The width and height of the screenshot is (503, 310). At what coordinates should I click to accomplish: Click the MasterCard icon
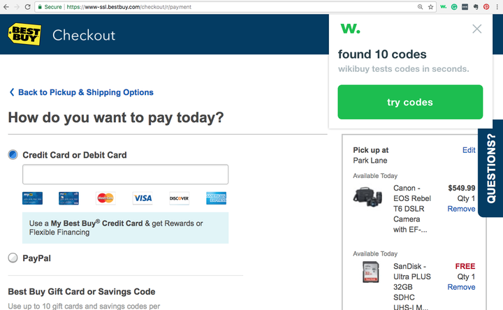coord(105,198)
